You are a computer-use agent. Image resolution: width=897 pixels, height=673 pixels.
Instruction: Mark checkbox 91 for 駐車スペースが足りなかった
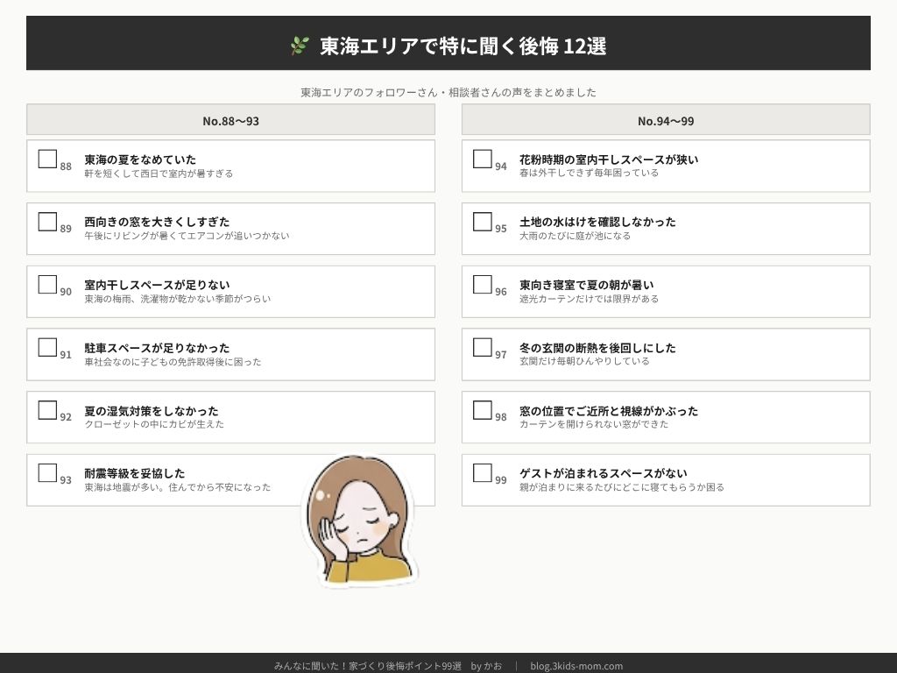point(47,347)
